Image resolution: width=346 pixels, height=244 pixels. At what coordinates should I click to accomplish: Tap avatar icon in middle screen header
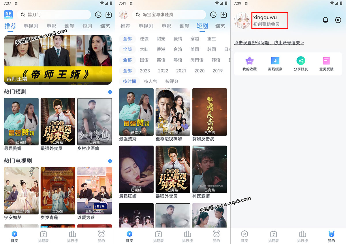point(123,14)
